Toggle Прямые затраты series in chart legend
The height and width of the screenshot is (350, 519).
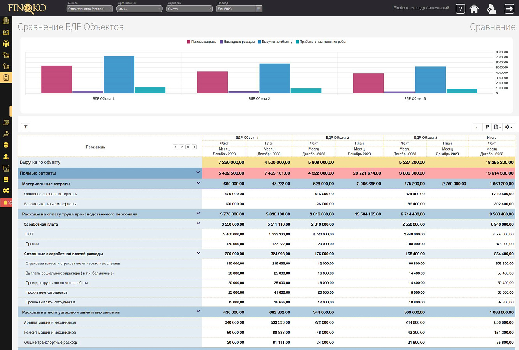pyautogui.click(x=202, y=42)
